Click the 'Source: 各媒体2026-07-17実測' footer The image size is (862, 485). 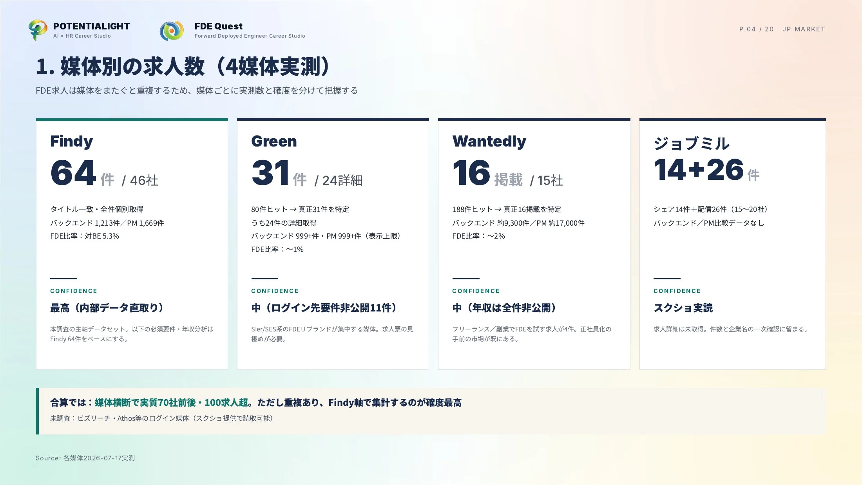pyautogui.click(x=85, y=458)
